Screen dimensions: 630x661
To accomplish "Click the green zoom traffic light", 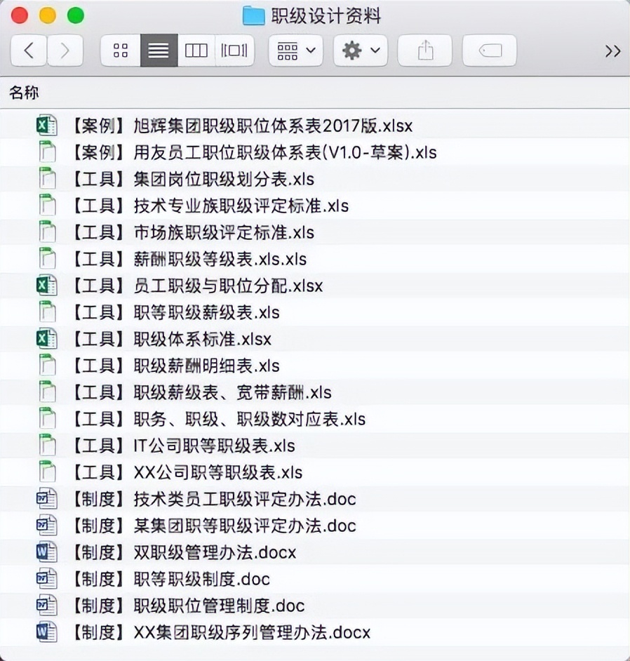I will (x=76, y=13).
